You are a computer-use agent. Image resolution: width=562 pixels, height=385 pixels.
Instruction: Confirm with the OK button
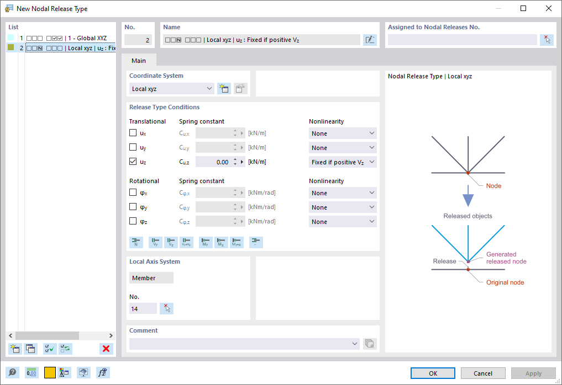pos(433,373)
